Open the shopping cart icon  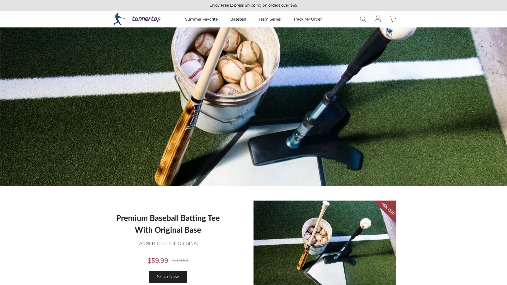click(392, 19)
